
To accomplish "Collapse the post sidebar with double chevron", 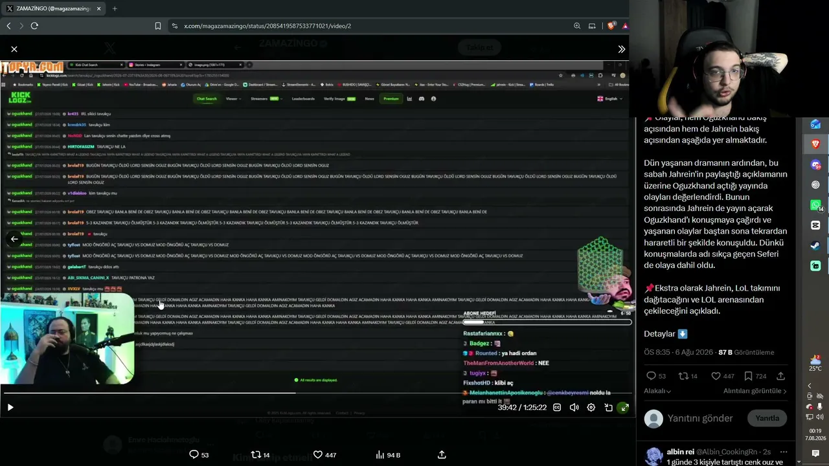I will (x=622, y=49).
